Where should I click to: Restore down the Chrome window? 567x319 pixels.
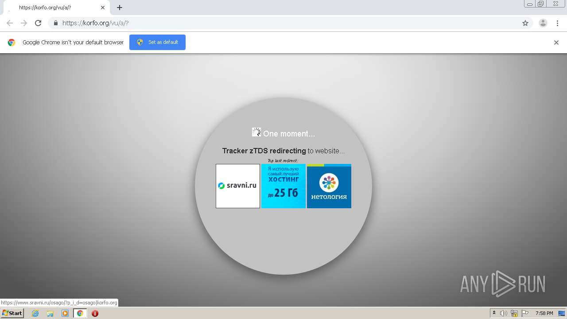[541, 4]
